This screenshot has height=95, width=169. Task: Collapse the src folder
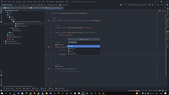coord(6,15)
